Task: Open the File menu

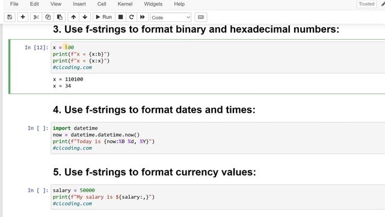Action: coord(14,4)
